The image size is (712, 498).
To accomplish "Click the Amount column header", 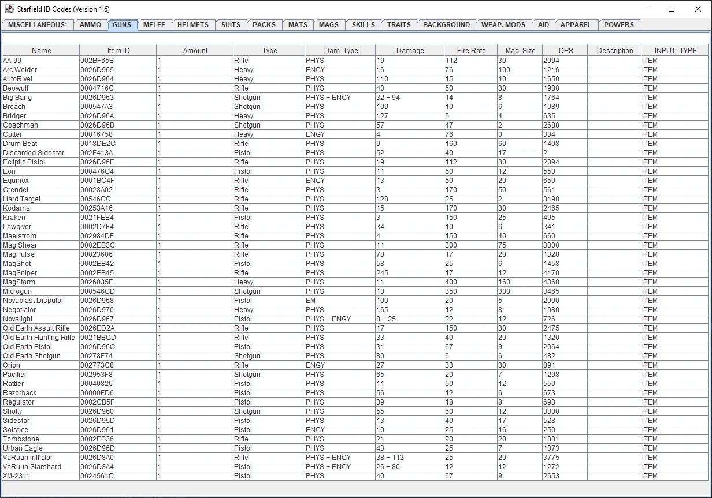I will [x=195, y=51].
